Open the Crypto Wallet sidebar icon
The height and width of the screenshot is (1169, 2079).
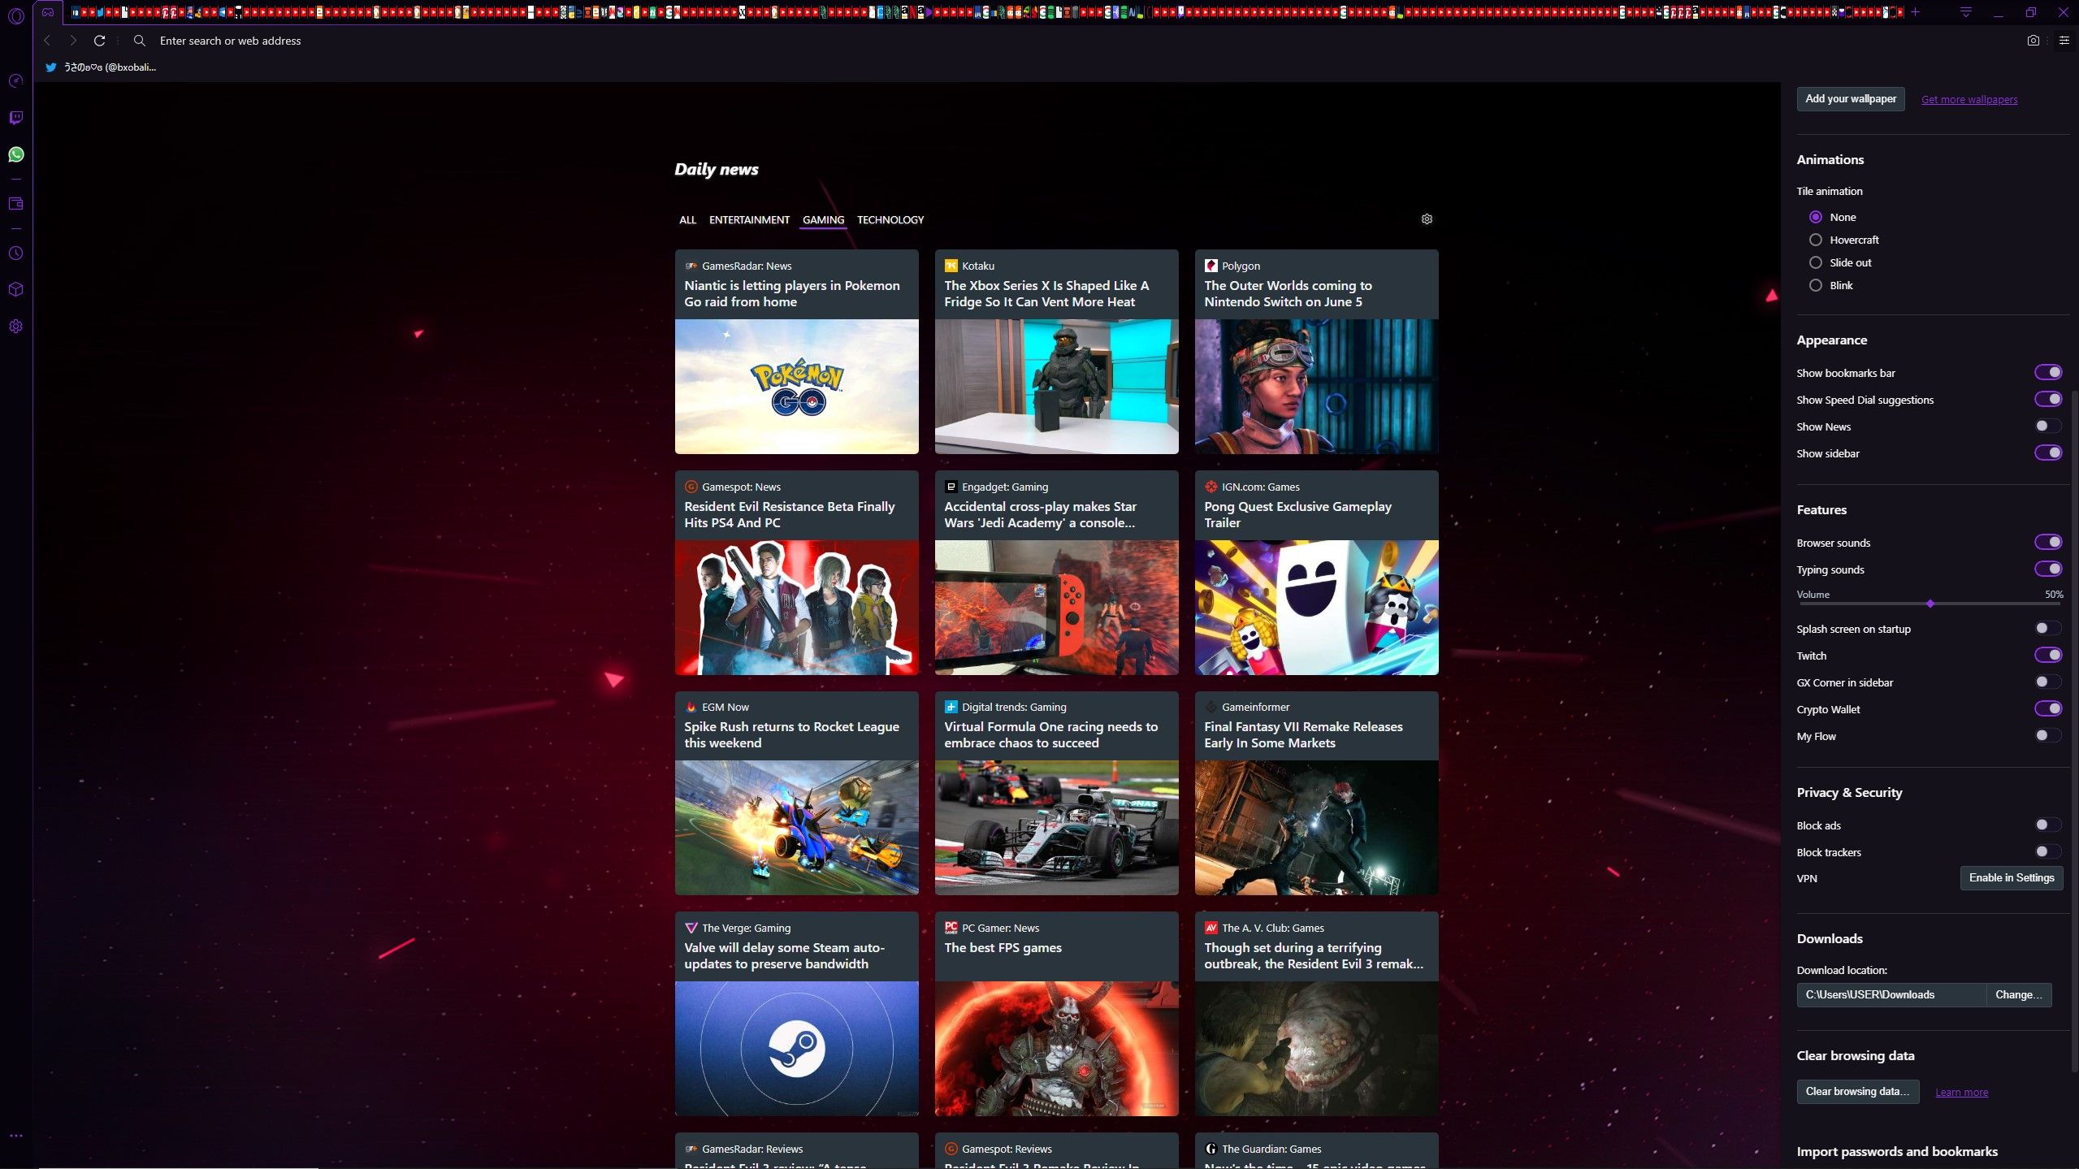[15, 204]
